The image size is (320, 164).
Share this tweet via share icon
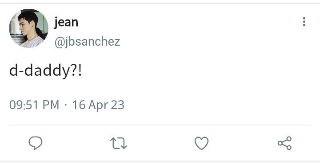point(285,143)
